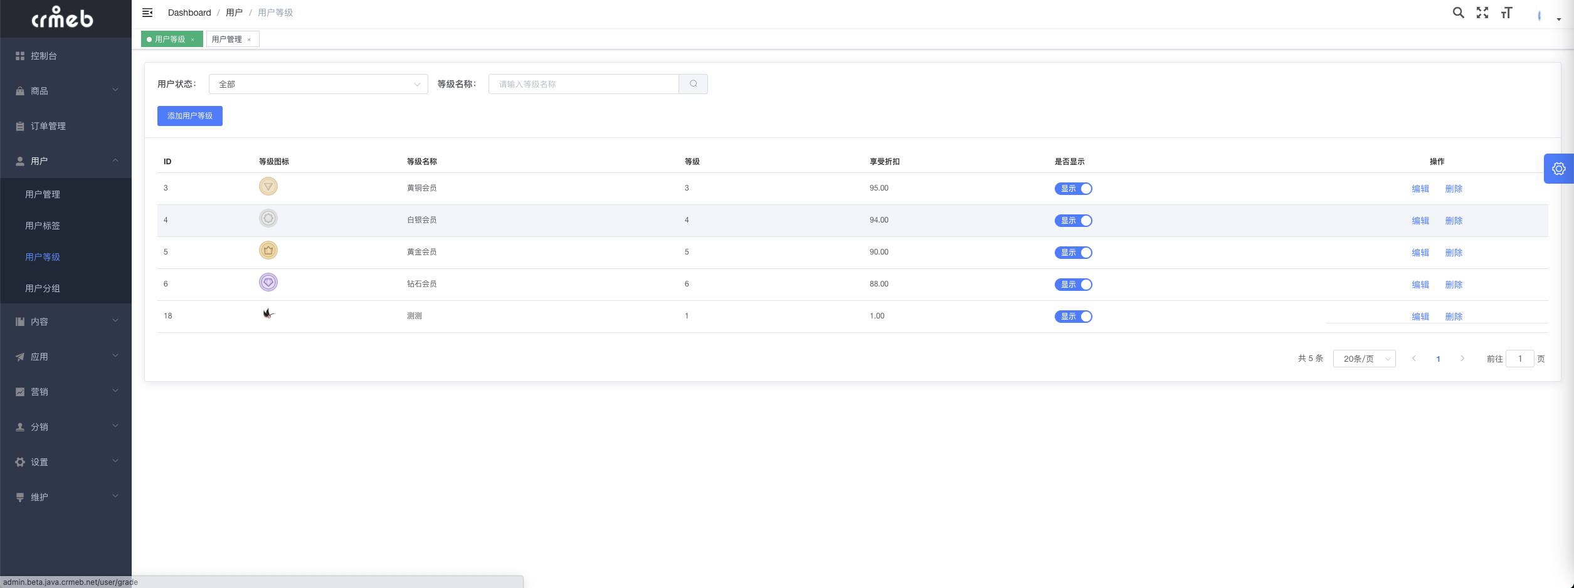
Task: Open the 测测 level bird icon
Action: click(268, 313)
